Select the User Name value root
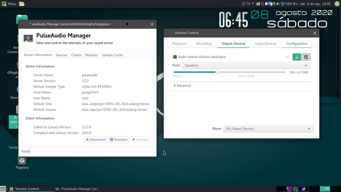This screenshot has height=192, width=341. (85, 98)
